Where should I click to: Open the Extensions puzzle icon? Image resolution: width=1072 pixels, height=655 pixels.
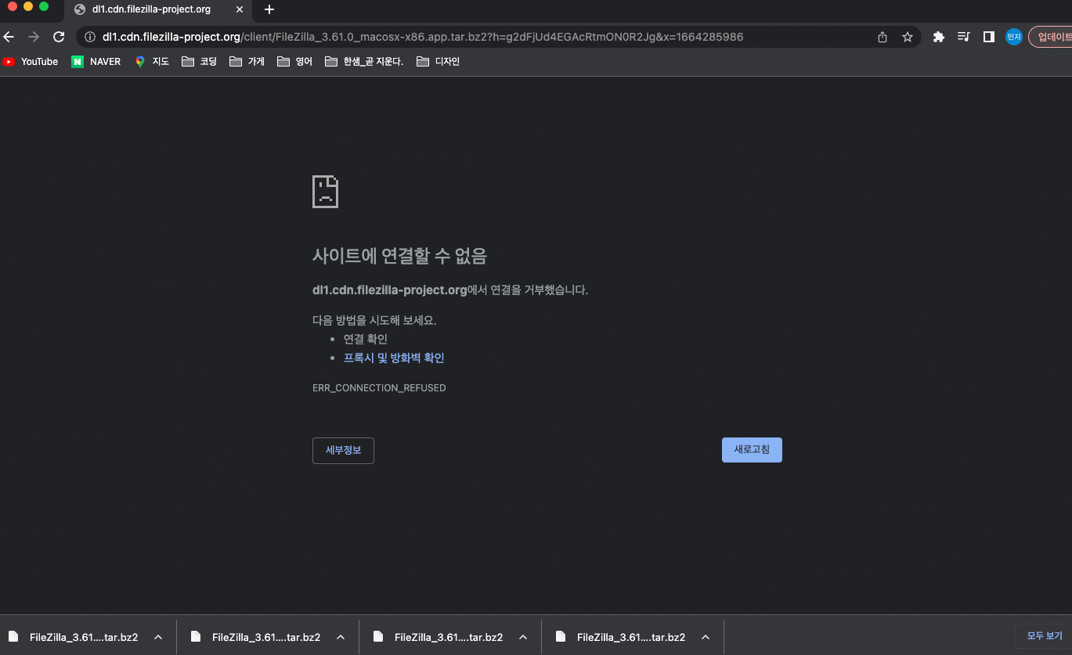coord(939,37)
